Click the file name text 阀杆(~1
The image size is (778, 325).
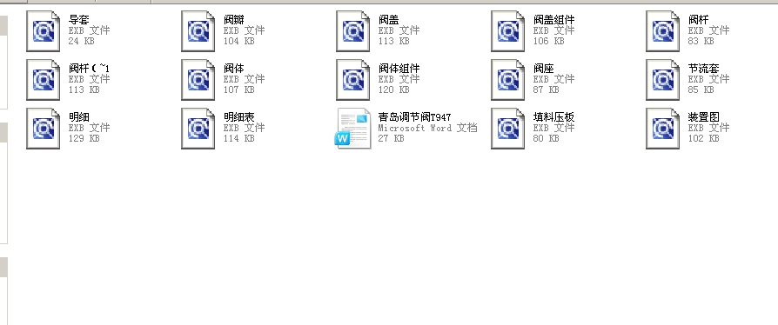pyautogui.click(x=90, y=69)
